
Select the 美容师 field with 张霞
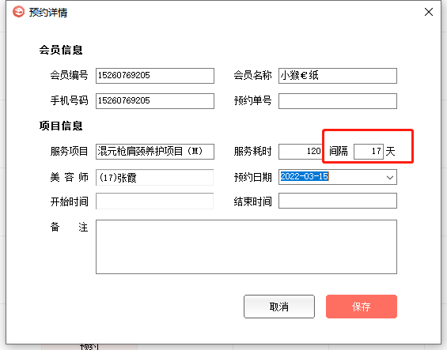point(155,178)
